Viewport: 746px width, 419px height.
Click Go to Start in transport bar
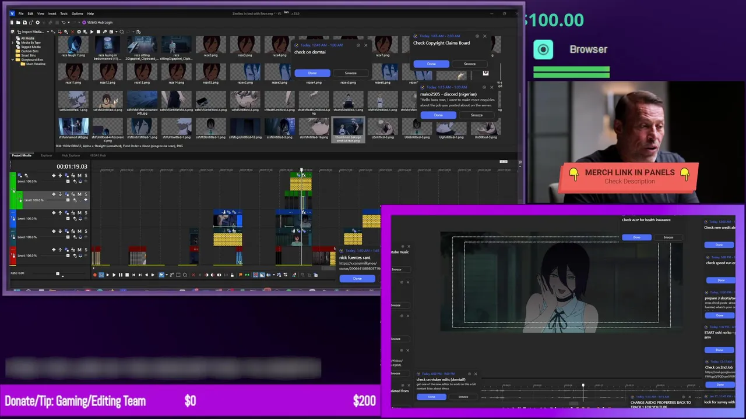tap(133, 275)
